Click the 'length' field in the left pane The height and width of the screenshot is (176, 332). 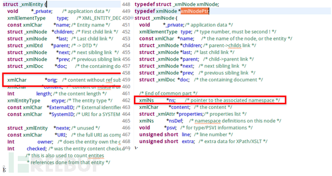click(x=44, y=94)
